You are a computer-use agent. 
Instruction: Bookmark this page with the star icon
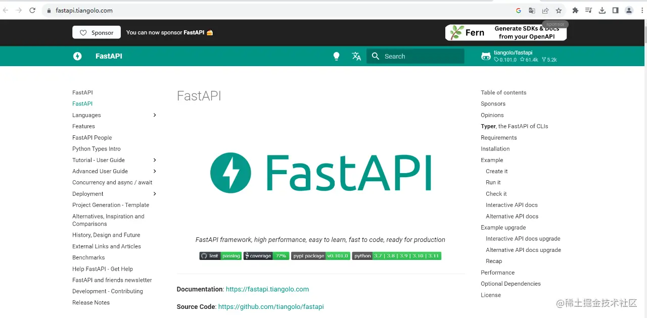(559, 10)
